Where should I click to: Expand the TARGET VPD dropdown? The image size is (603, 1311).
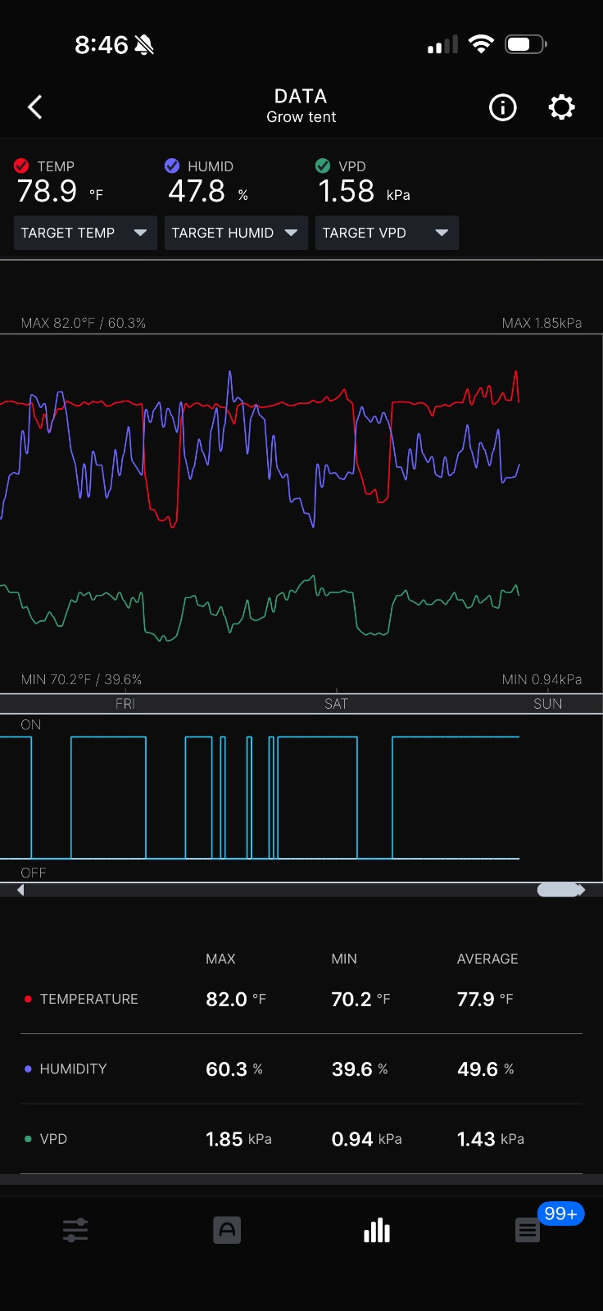coord(387,233)
